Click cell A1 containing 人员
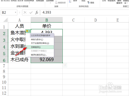The height and width of the screenshot is (96, 129). [x=19, y=26]
